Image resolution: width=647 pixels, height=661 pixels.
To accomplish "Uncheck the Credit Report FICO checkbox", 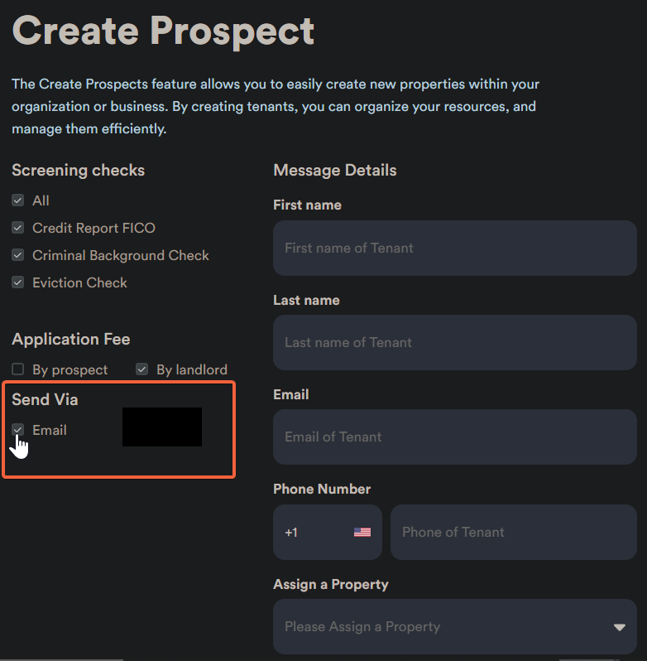I will coord(18,228).
